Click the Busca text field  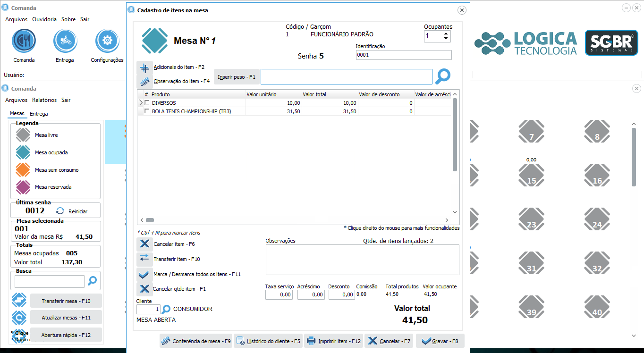click(x=50, y=282)
